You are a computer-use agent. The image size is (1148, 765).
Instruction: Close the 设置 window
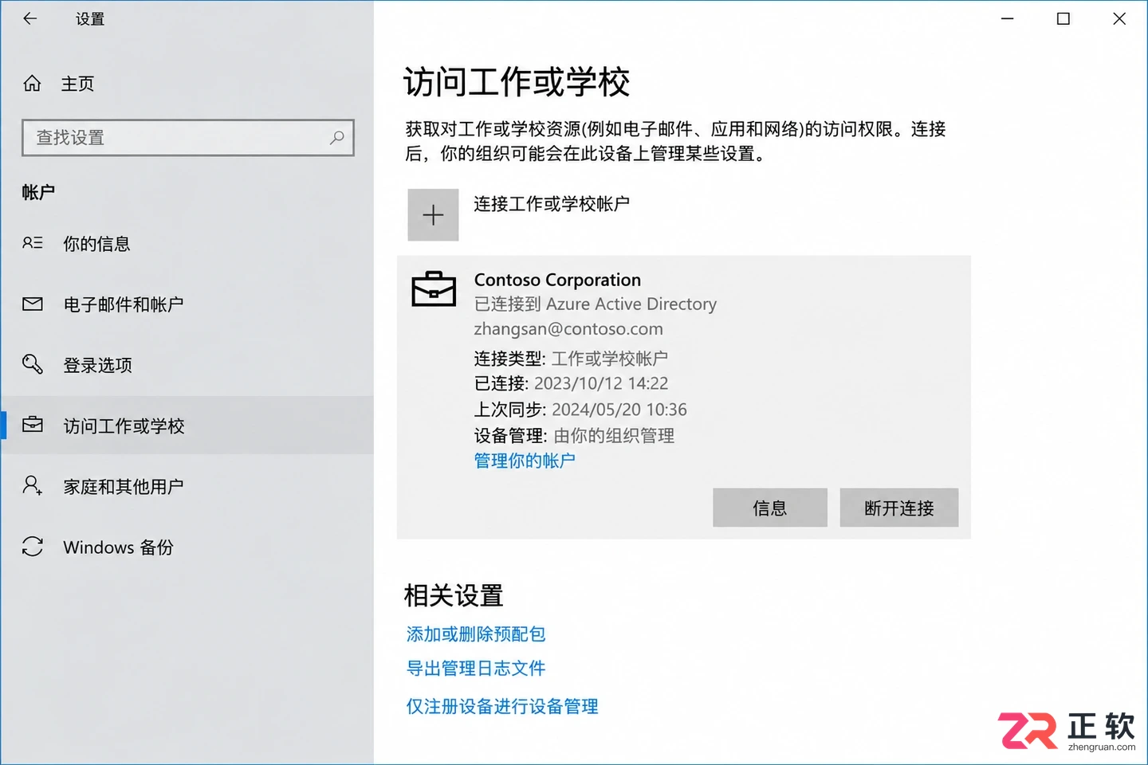1119,18
